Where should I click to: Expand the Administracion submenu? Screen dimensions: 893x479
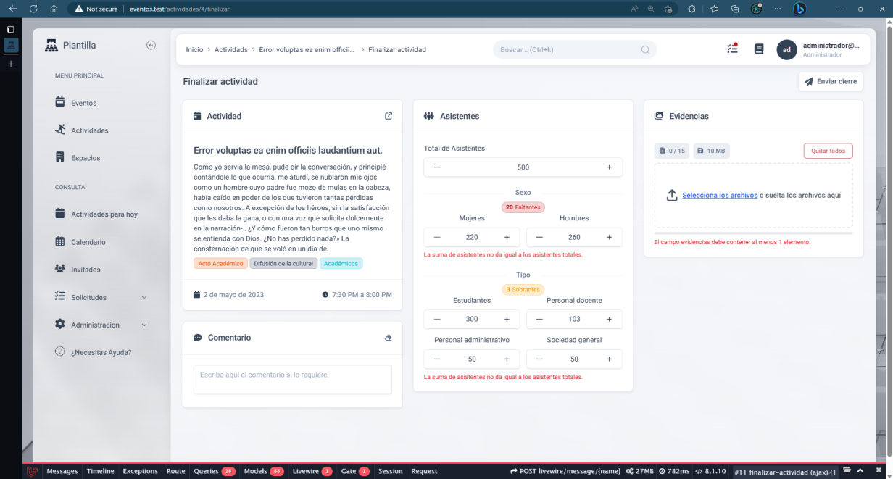click(x=144, y=325)
